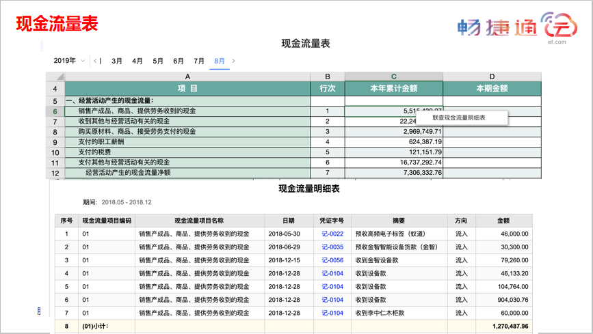The image size is (593, 334).
Task: Click date 2018-05-30
Action: (x=284, y=234)
